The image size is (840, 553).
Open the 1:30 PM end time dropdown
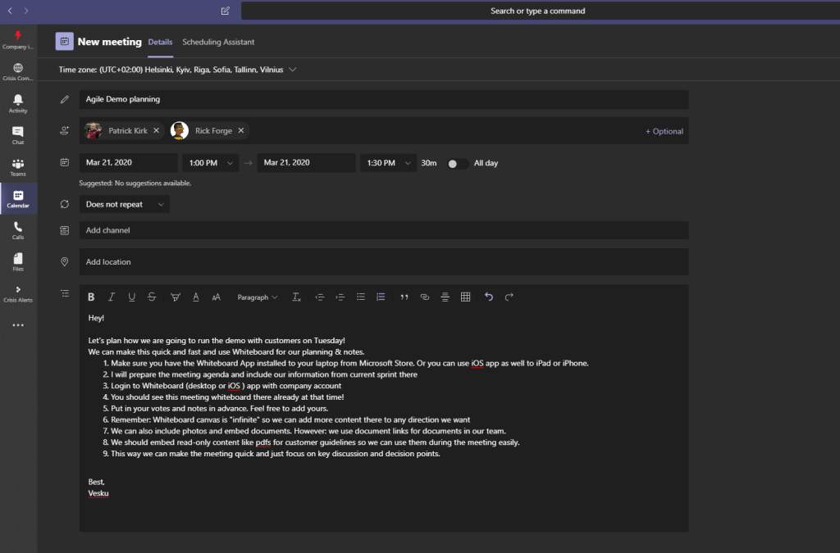pos(388,162)
